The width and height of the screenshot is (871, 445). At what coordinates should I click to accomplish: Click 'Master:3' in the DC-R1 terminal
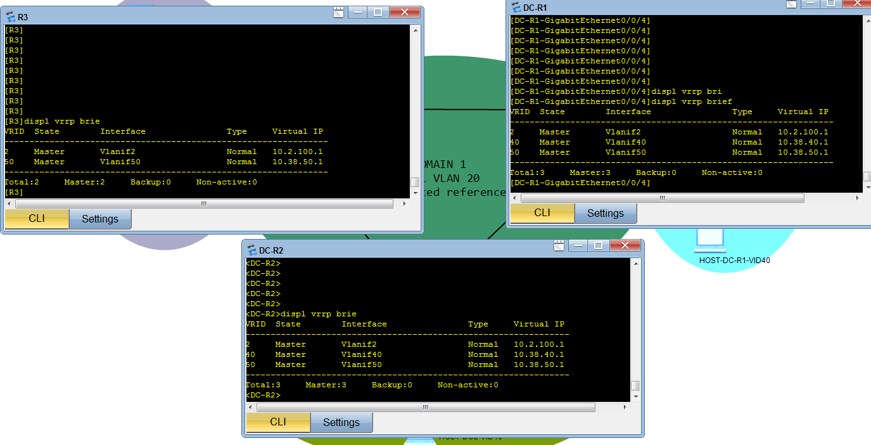(590, 172)
